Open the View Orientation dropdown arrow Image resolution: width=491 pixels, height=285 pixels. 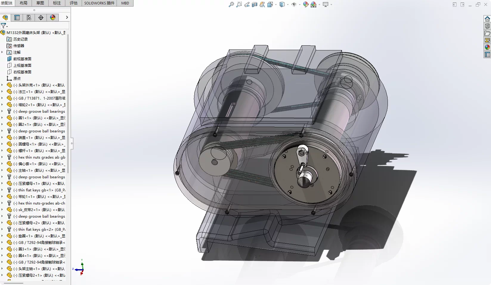[x=276, y=4]
